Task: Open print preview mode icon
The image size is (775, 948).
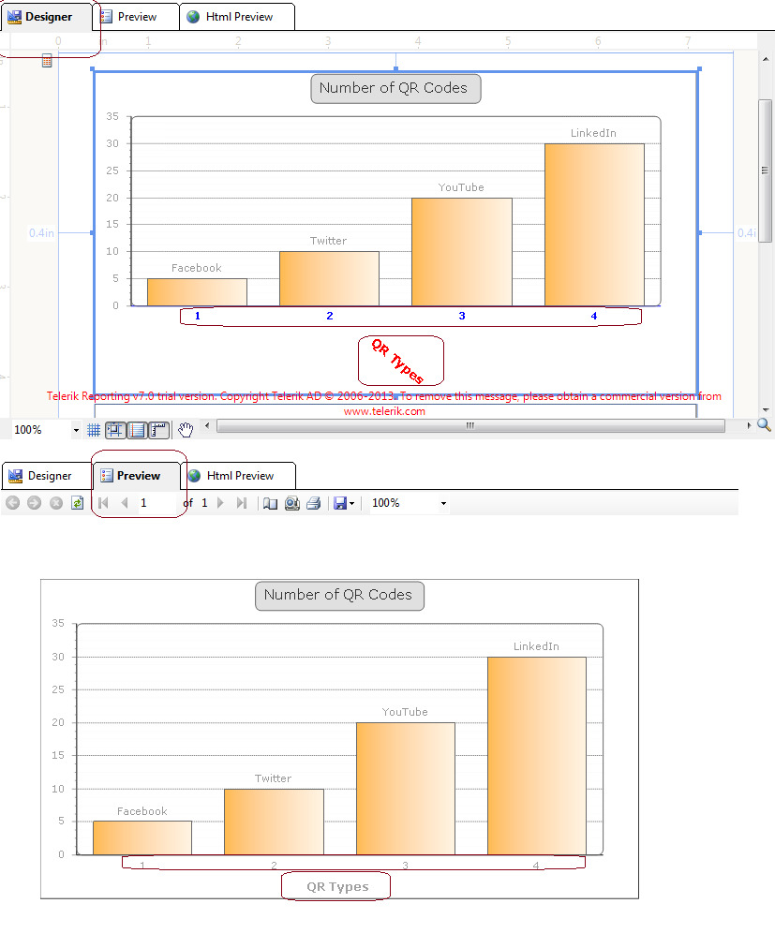Action: pos(292,503)
